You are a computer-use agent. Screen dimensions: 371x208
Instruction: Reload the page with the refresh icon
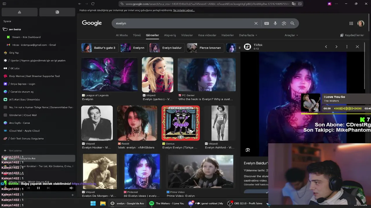tap(93, 4)
